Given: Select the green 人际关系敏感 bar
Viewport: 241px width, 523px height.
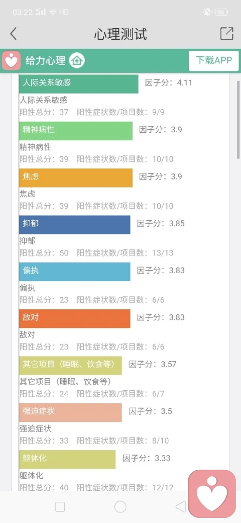Looking at the screenshot, I should pyautogui.click(x=78, y=83).
